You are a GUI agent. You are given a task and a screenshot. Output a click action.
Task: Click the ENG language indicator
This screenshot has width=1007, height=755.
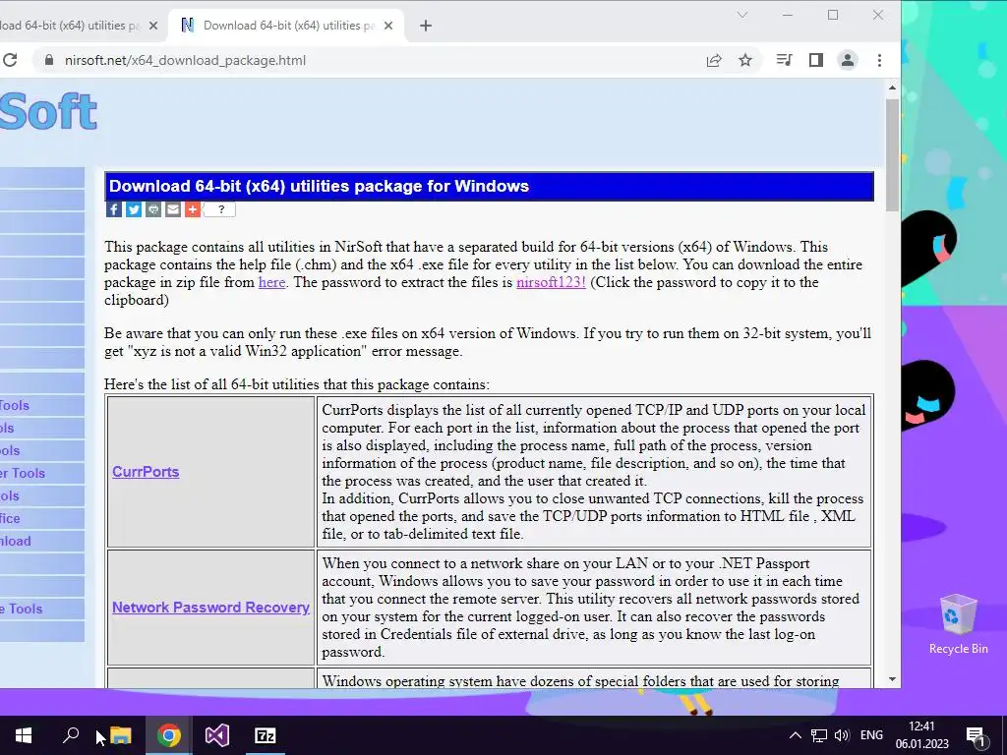click(871, 735)
